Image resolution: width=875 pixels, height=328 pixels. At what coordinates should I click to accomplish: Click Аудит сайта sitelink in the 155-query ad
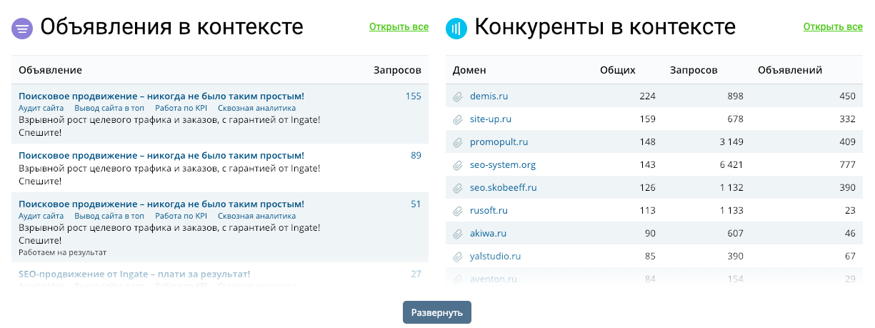pyautogui.click(x=41, y=108)
